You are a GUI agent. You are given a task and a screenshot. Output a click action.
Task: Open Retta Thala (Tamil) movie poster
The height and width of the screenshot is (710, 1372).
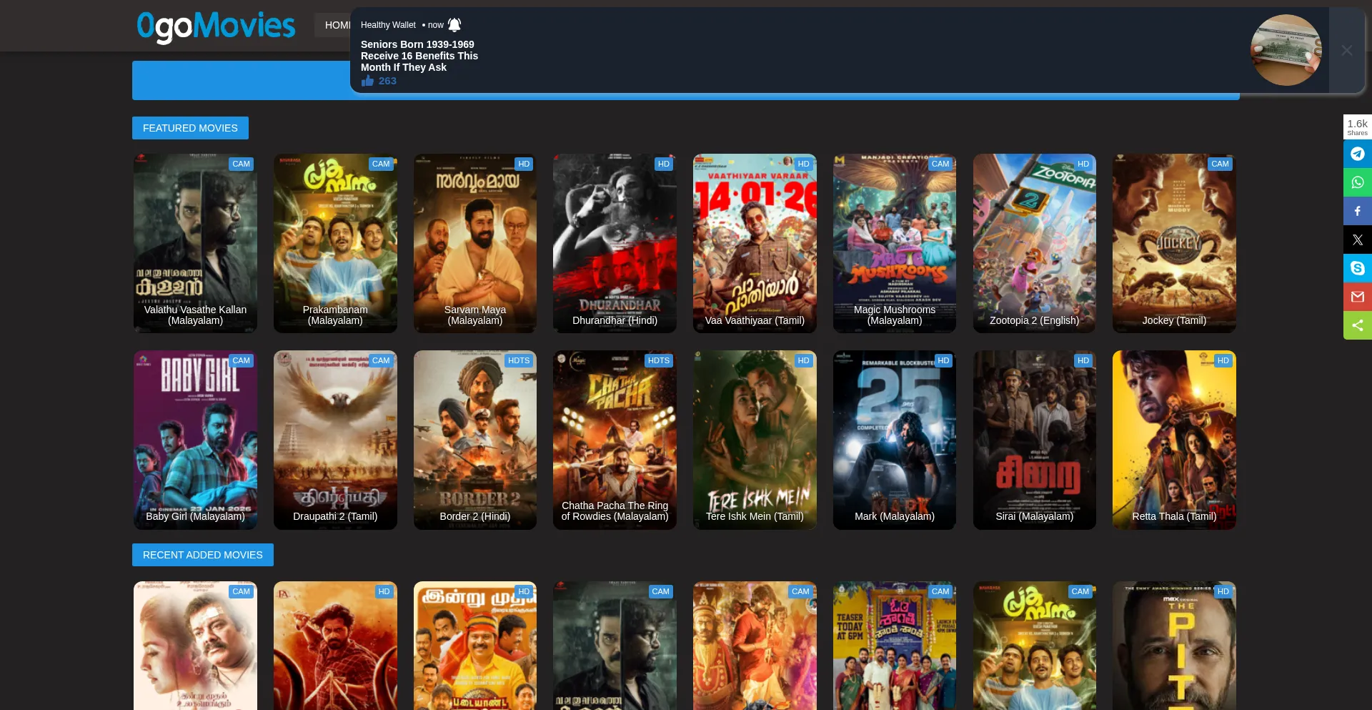pos(1174,440)
